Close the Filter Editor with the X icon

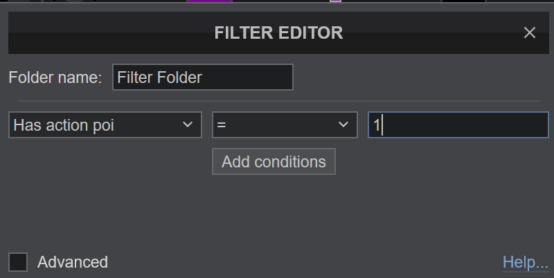click(529, 33)
